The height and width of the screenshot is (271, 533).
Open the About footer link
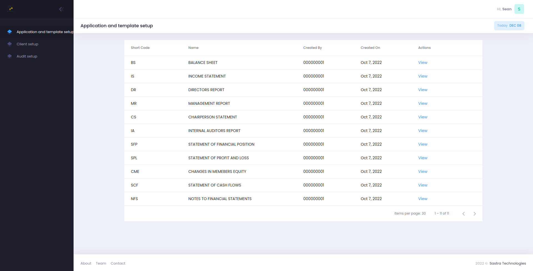coord(86,263)
